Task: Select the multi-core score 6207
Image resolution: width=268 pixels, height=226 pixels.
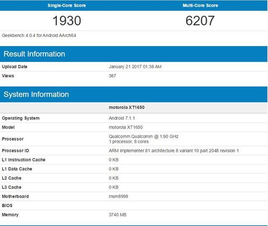Action: 200,21
